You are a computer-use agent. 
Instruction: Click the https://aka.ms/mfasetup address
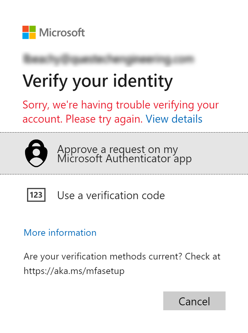tap(74, 271)
